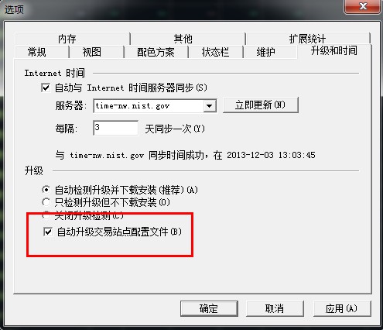Focus the sync interval days field

click(115, 128)
